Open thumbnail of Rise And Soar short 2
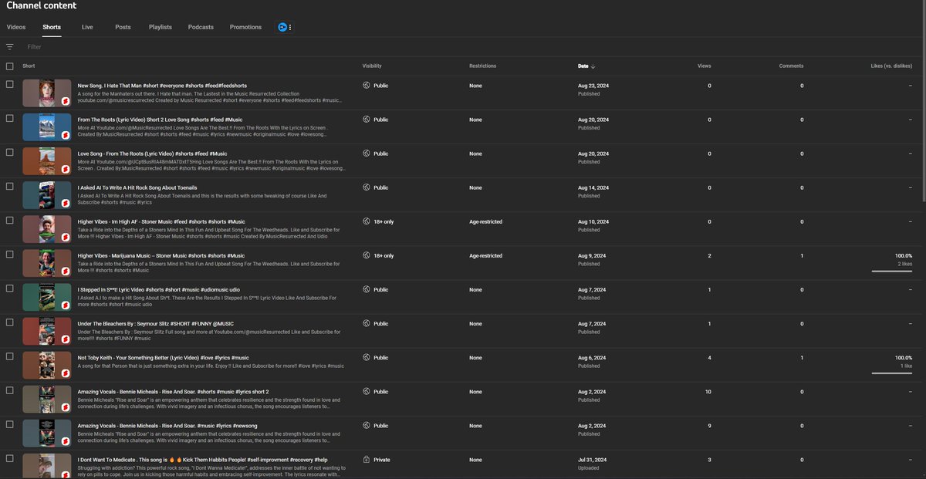Viewport: 926px width, 479px height. point(47,398)
